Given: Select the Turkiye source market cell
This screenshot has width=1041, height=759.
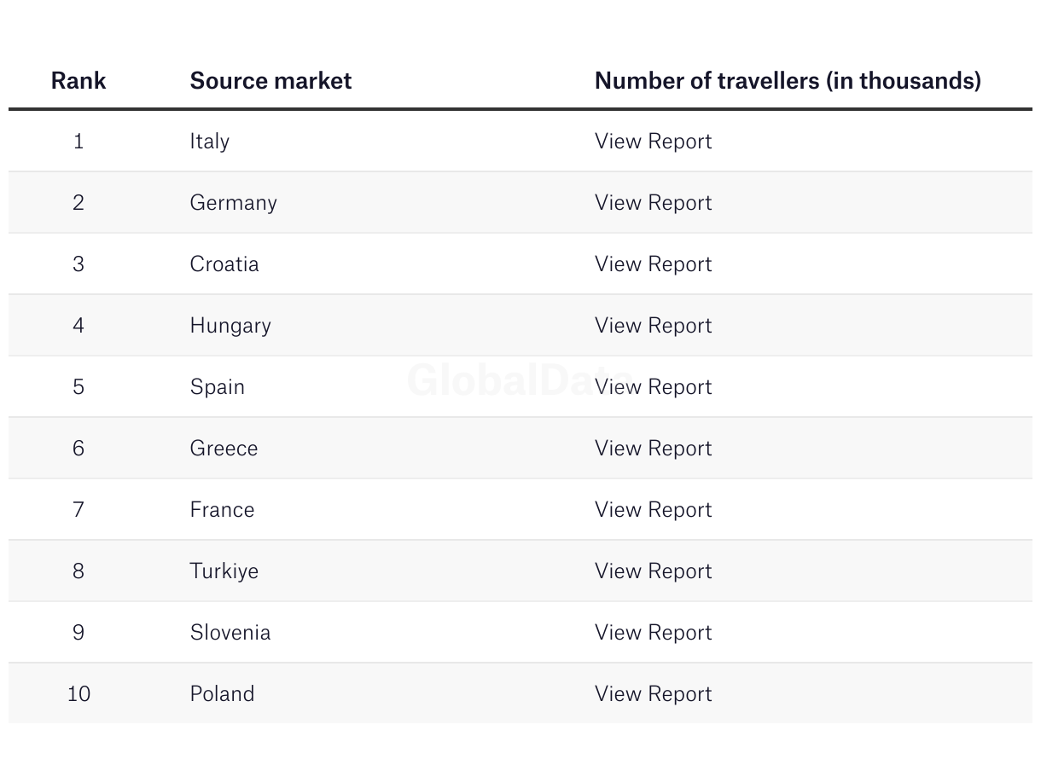Looking at the screenshot, I should tap(224, 571).
